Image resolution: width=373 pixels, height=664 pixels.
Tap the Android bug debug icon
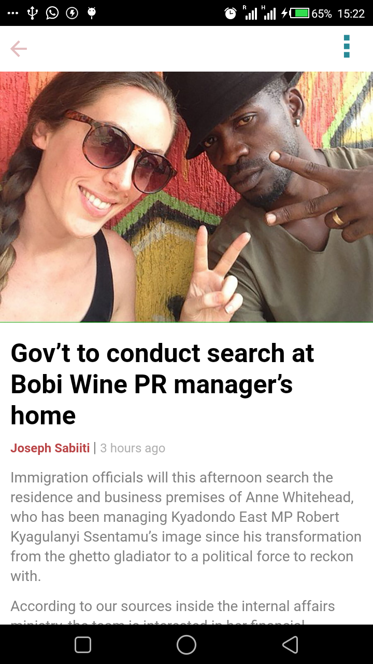[x=92, y=13]
